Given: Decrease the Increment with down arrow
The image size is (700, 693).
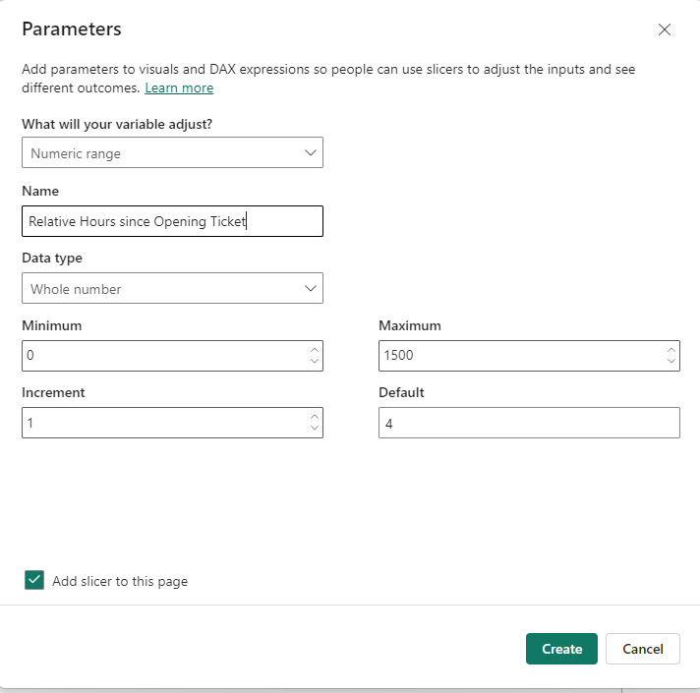Looking at the screenshot, I should pos(314,429).
